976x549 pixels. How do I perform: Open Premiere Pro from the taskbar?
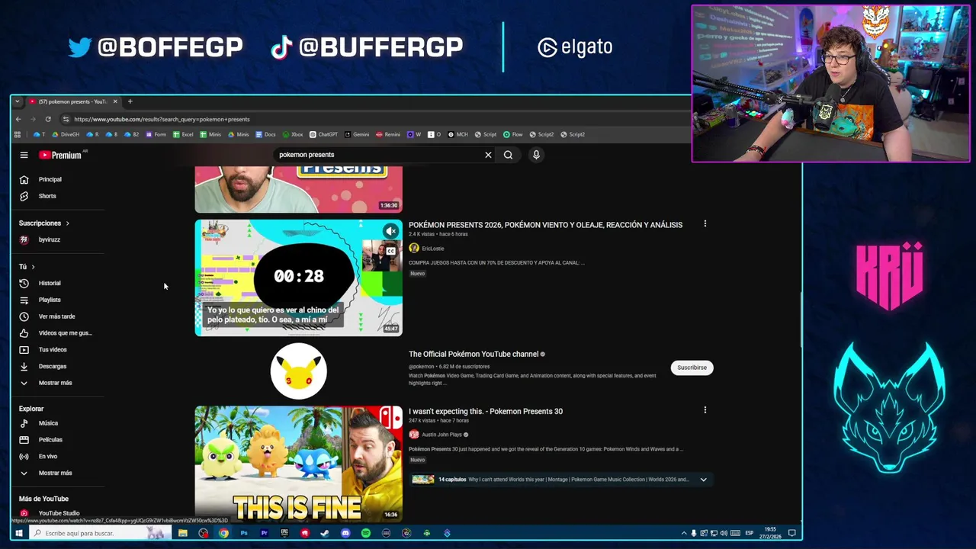(265, 533)
